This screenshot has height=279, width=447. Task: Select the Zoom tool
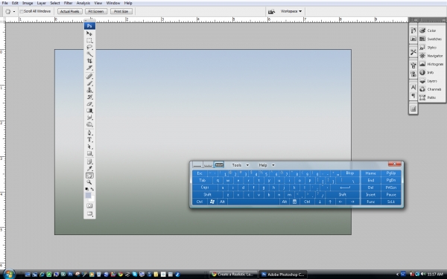coord(89,182)
